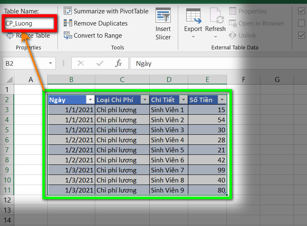Click the insert function fx icon
The width and height of the screenshot is (307, 226).
click(118, 63)
